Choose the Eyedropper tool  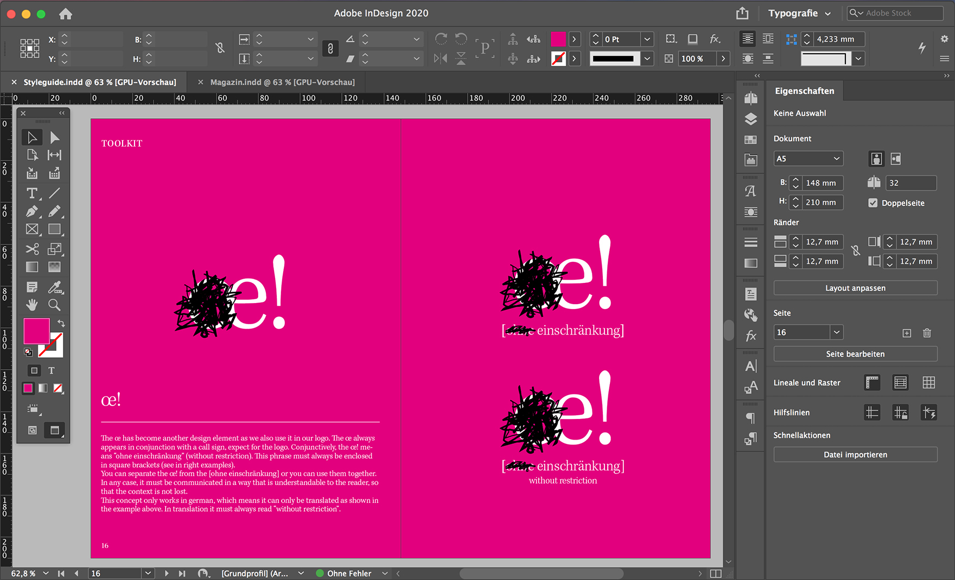[54, 287]
